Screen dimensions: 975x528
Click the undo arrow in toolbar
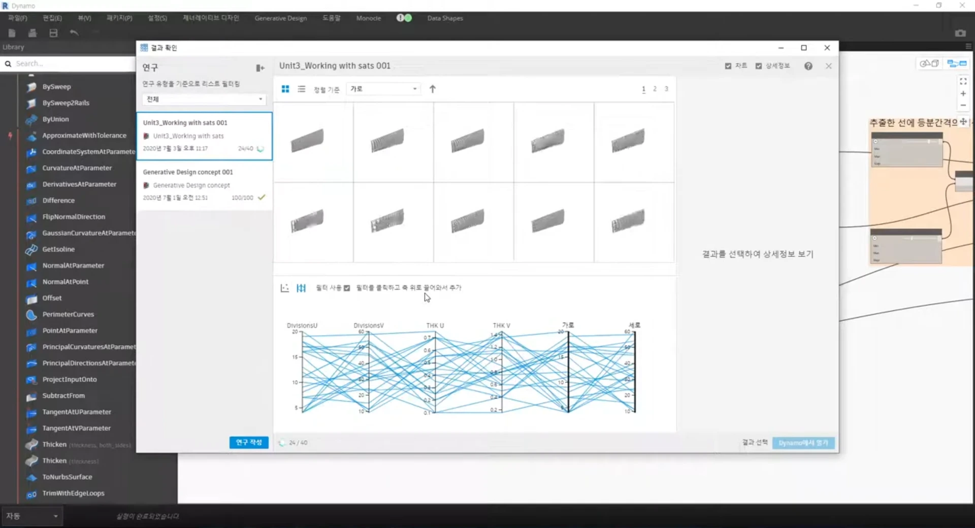pyautogui.click(x=74, y=33)
